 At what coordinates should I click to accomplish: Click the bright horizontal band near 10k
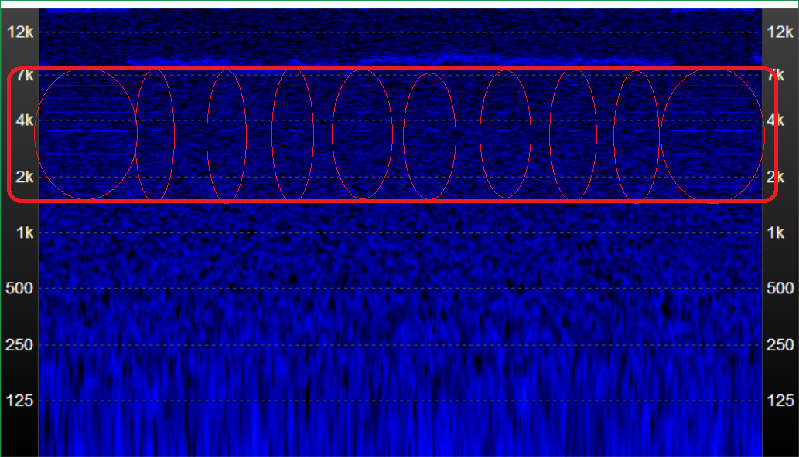tap(387, 60)
